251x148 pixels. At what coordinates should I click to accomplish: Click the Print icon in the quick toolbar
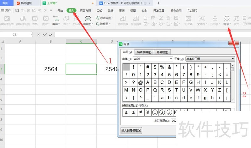click(28, 10)
